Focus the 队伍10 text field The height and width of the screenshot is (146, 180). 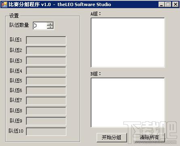(46, 131)
